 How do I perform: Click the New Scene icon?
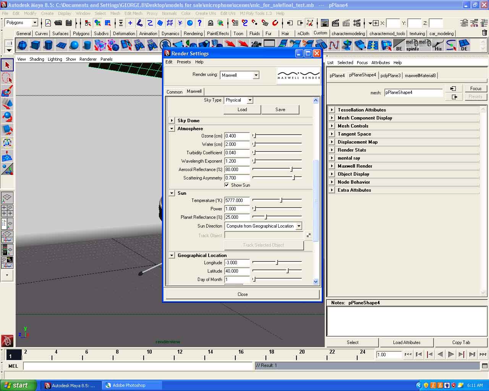(48, 23)
